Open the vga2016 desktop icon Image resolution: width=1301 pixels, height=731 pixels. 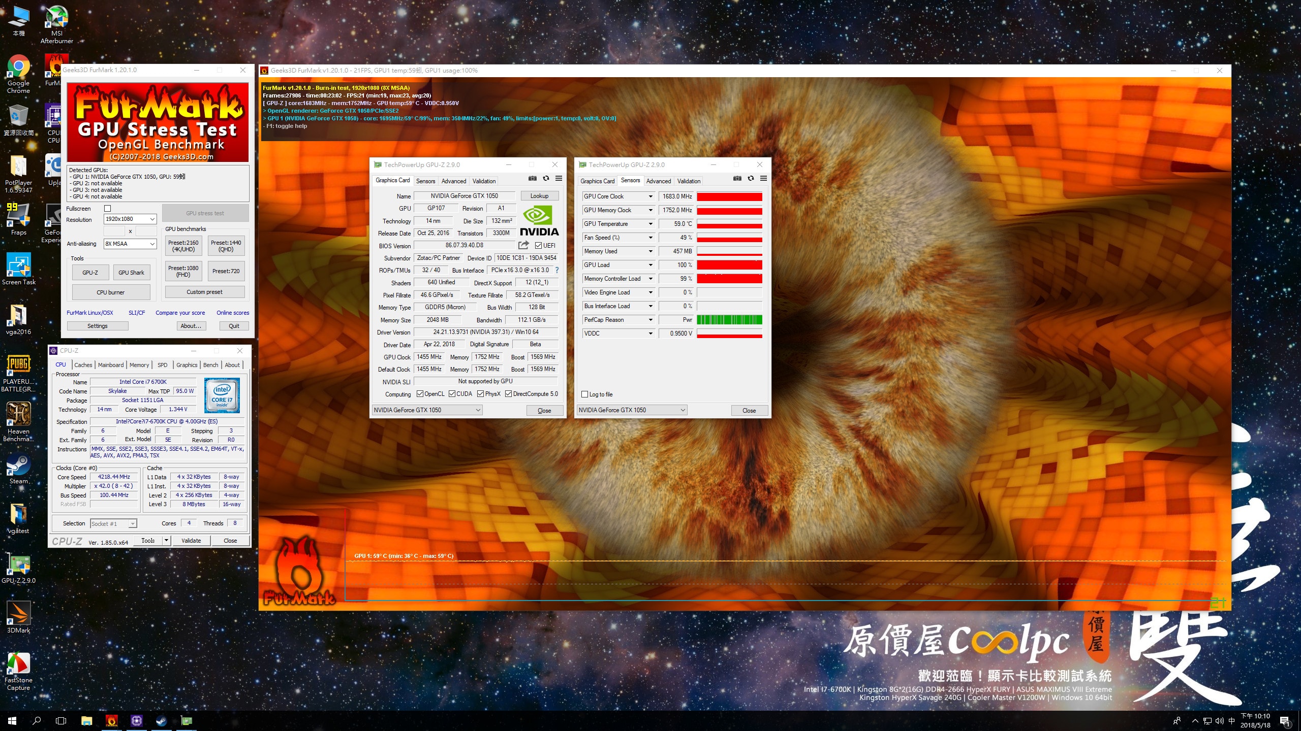pos(19,319)
